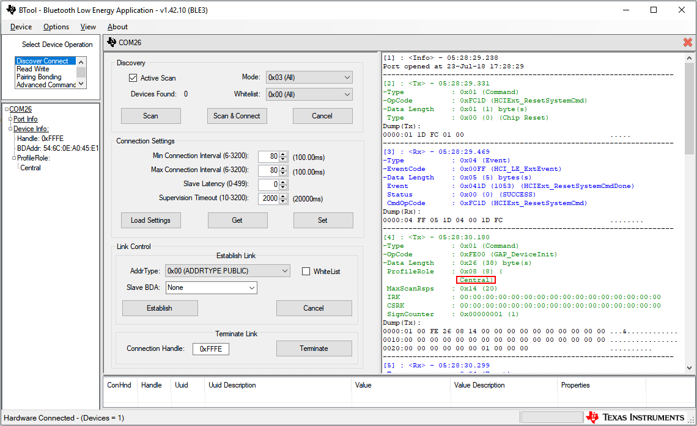Viewport: 697px width, 426px height.
Task: Increase Slave Latency with the up arrow
Action: coord(283,182)
